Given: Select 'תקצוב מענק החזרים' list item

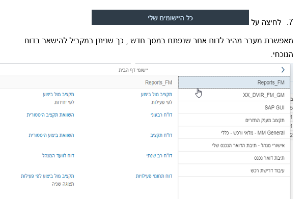Looking at the screenshot, I should (x=234, y=120).
